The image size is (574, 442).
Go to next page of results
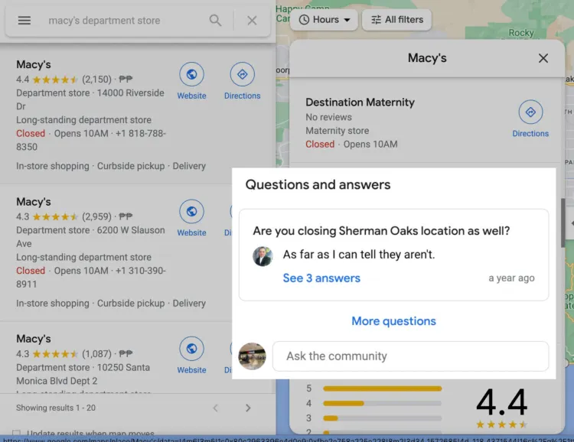248,408
